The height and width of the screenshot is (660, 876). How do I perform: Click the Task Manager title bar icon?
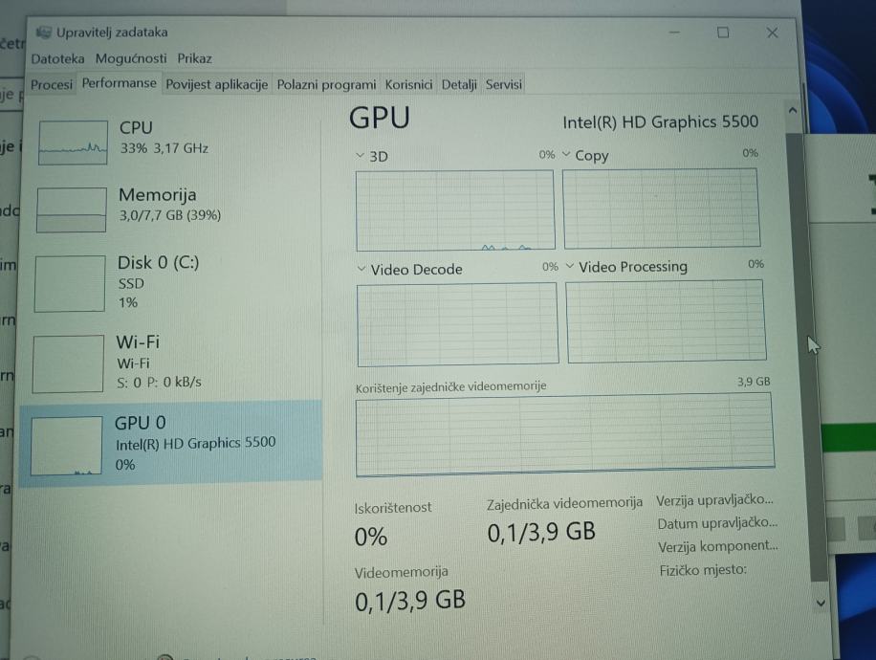click(x=43, y=33)
